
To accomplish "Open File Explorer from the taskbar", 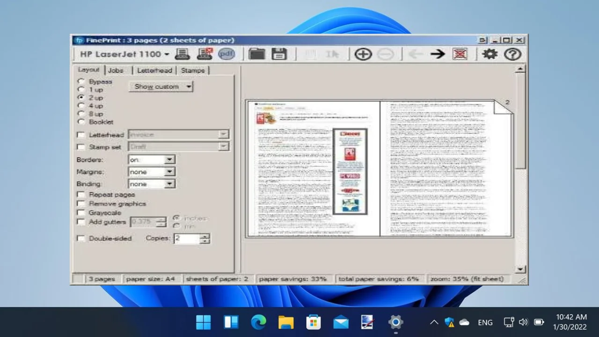I will tap(286, 322).
